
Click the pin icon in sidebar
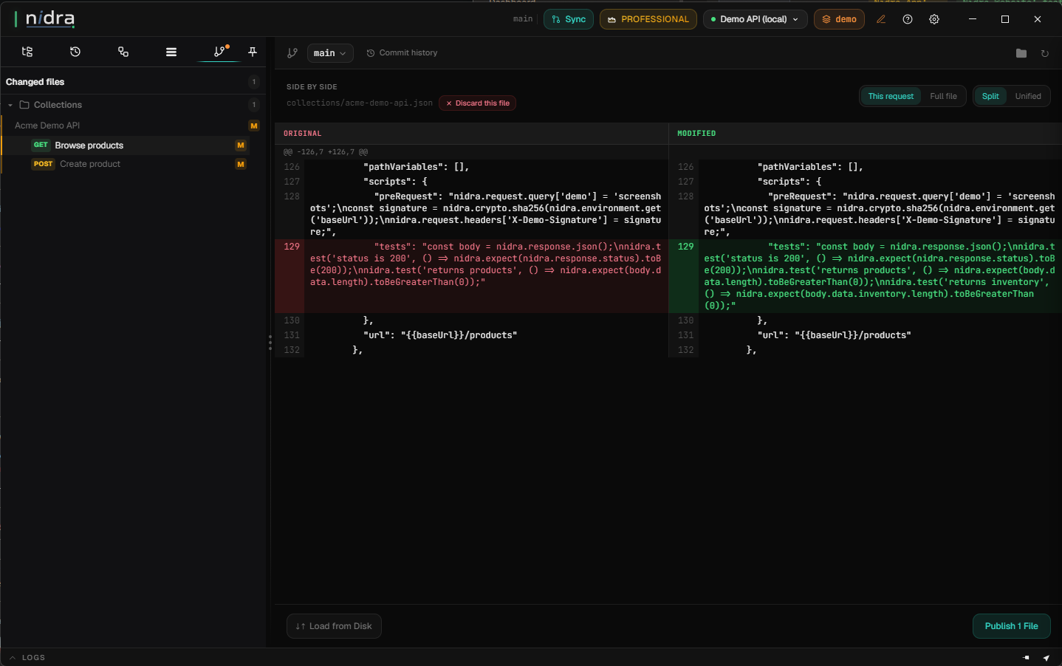click(x=253, y=52)
